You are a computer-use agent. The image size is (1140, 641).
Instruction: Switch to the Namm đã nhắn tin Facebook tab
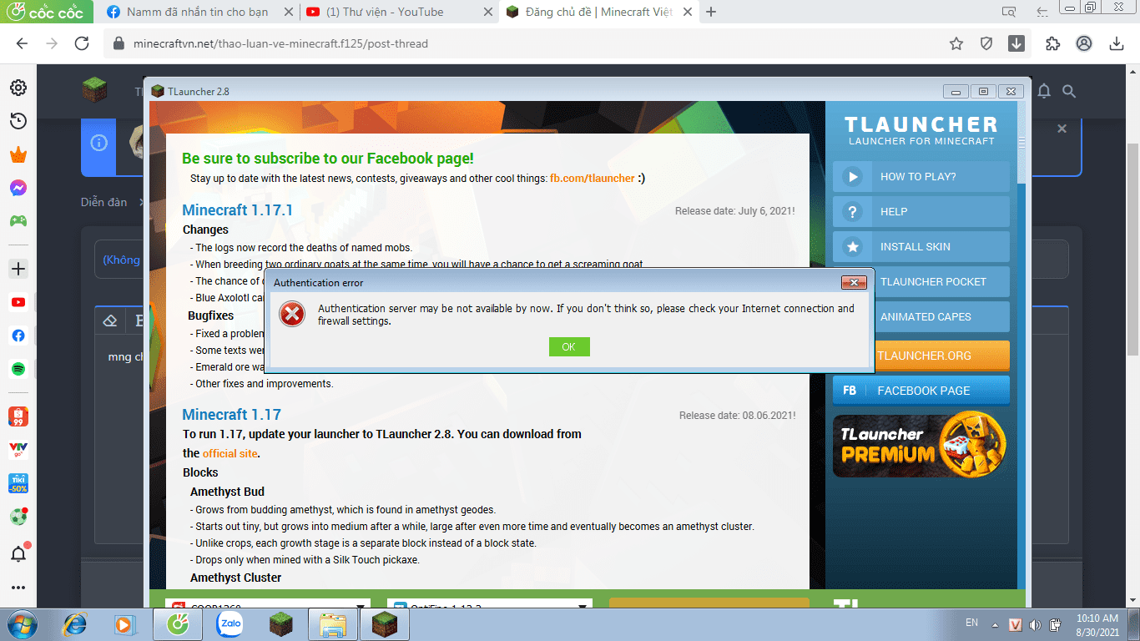197,12
